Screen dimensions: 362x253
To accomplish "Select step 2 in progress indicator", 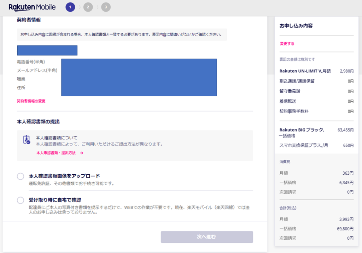I will 88,7.
